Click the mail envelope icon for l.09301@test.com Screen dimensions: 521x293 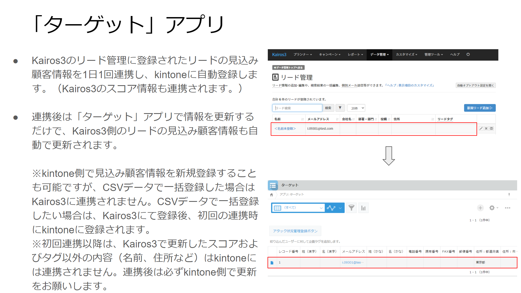coord(491,129)
